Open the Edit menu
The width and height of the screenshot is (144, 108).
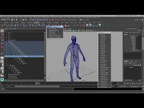click(x=4, y=17)
